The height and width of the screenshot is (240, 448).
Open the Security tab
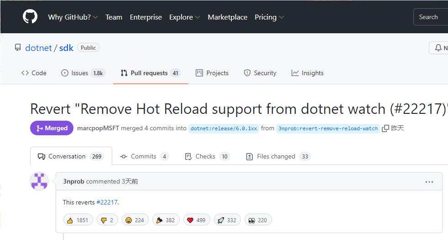[260, 73]
